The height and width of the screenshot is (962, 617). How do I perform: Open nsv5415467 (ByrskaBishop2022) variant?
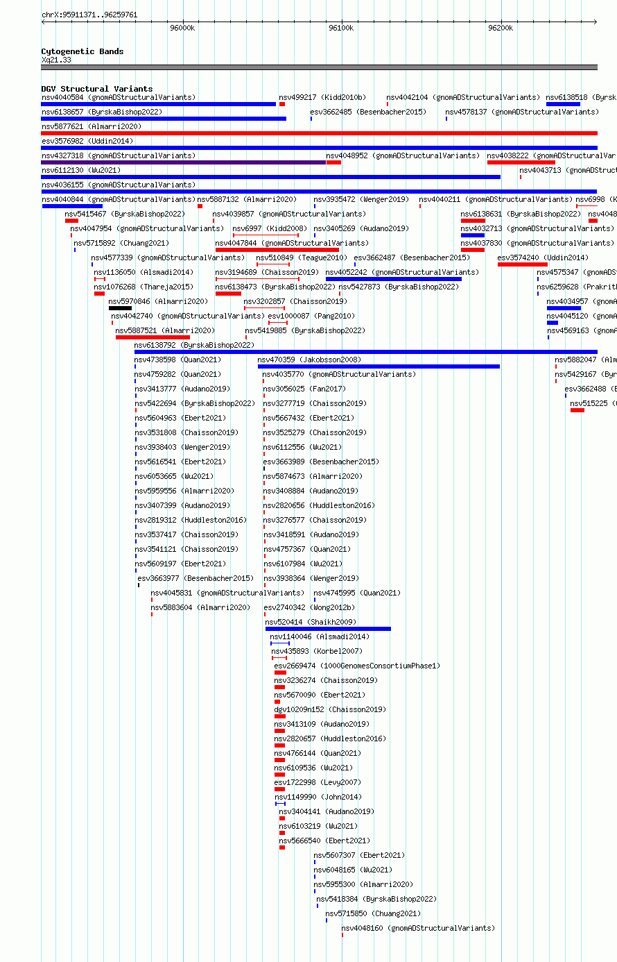click(125, 214)
